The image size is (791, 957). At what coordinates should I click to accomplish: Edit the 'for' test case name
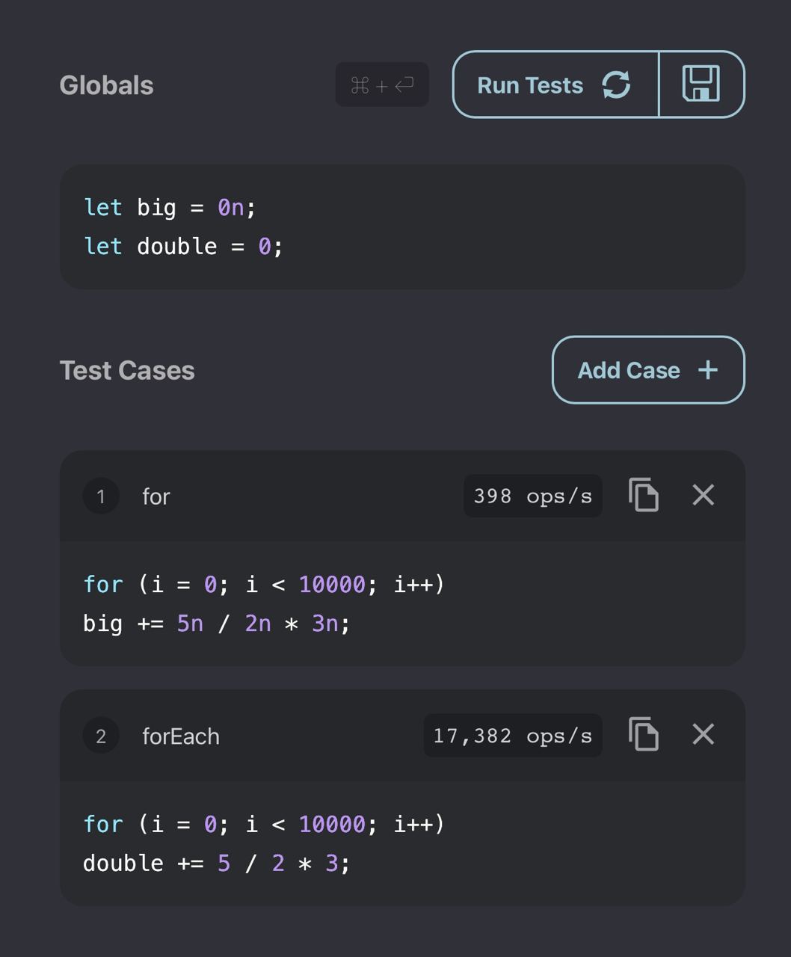pos(156,496)
